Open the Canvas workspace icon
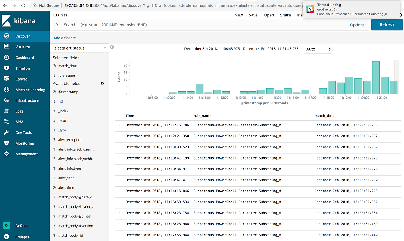 (x=7, y=79)
